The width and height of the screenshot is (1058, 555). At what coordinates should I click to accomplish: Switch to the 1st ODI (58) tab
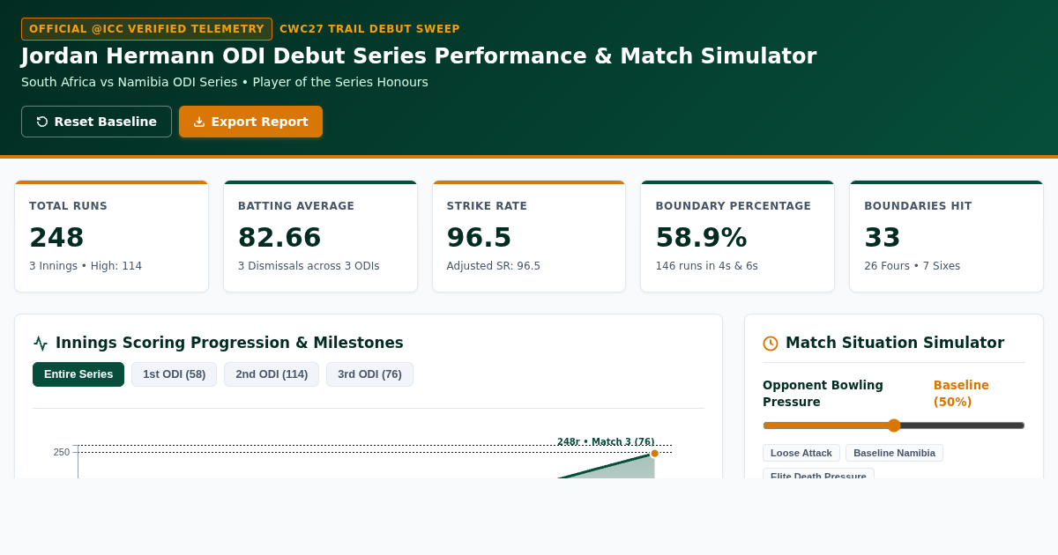click(x=174, y=374)
